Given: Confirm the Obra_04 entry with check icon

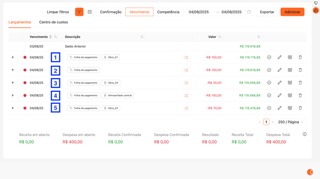Looking at the screenshot, I should click(x=269, y=83).
